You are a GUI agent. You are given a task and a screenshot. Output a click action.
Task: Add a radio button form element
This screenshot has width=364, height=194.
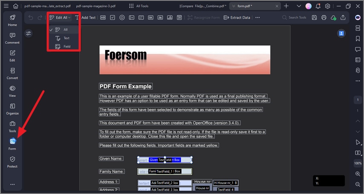click(x=122, y=17)
